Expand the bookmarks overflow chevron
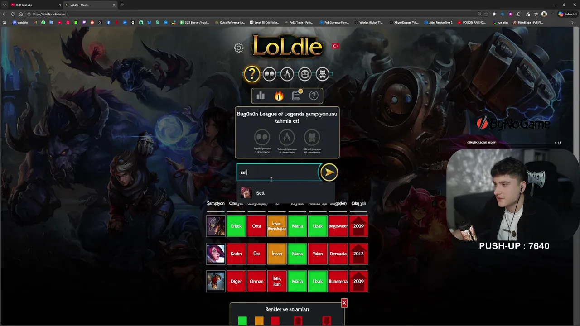The height and width of the screenshot is (326, 580). tap(572, 22)
